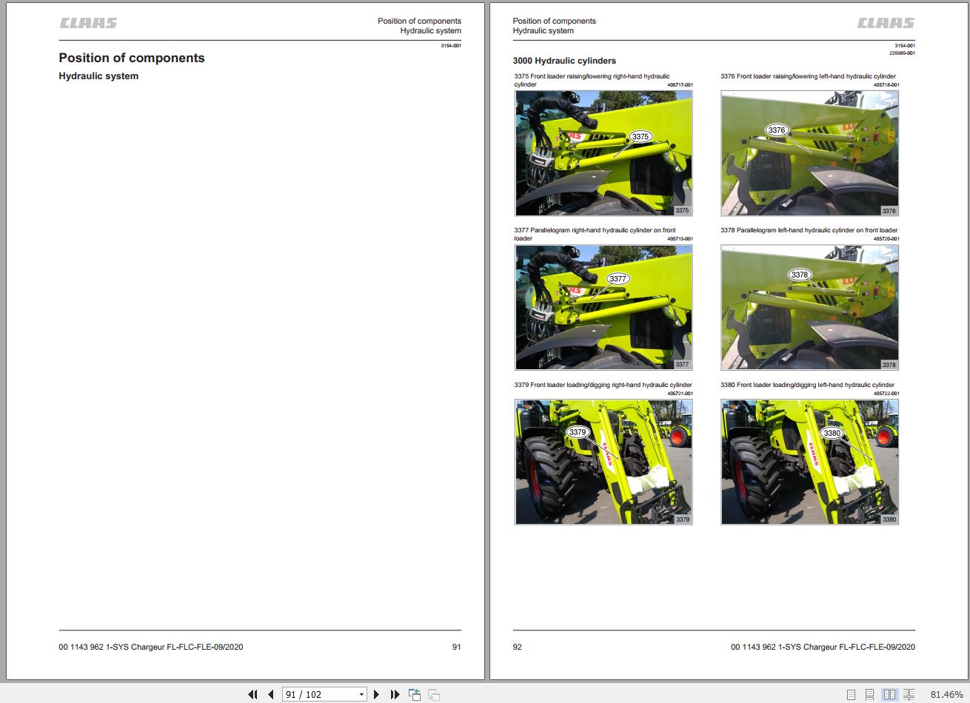The image size is (970, 703).
Task: Go to the previous page
Action: tap(271, 694)
